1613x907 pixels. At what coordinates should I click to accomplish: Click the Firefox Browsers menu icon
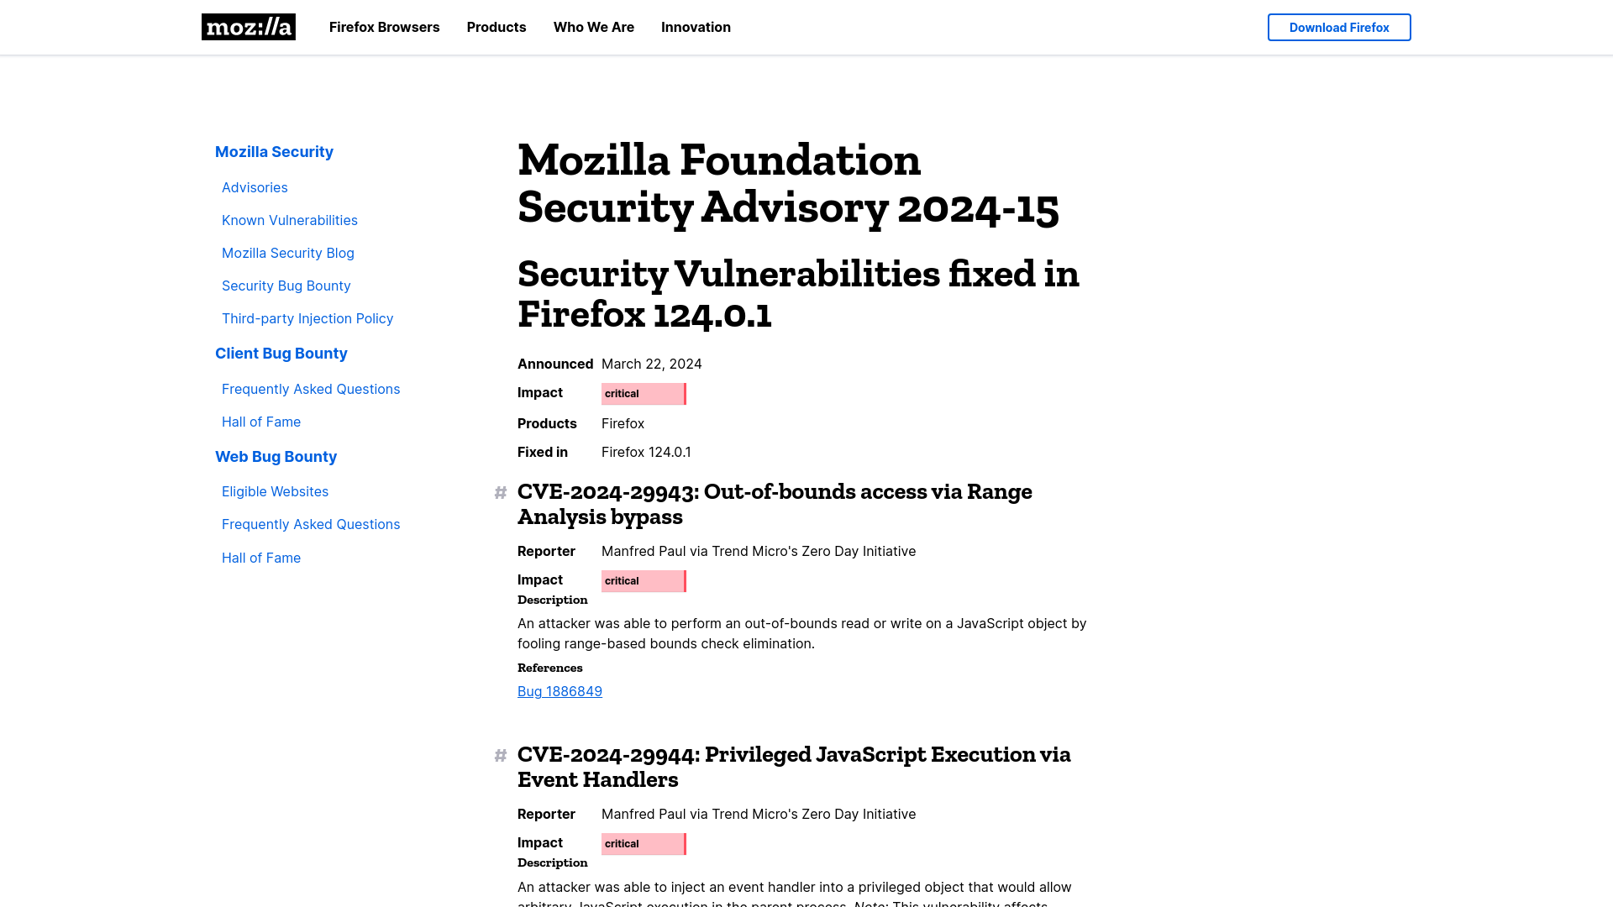[385, 27]
